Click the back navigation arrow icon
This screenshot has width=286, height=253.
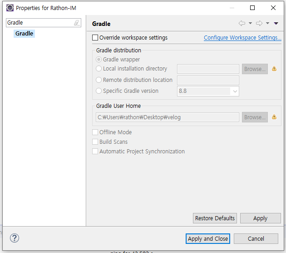pos(242,23)
